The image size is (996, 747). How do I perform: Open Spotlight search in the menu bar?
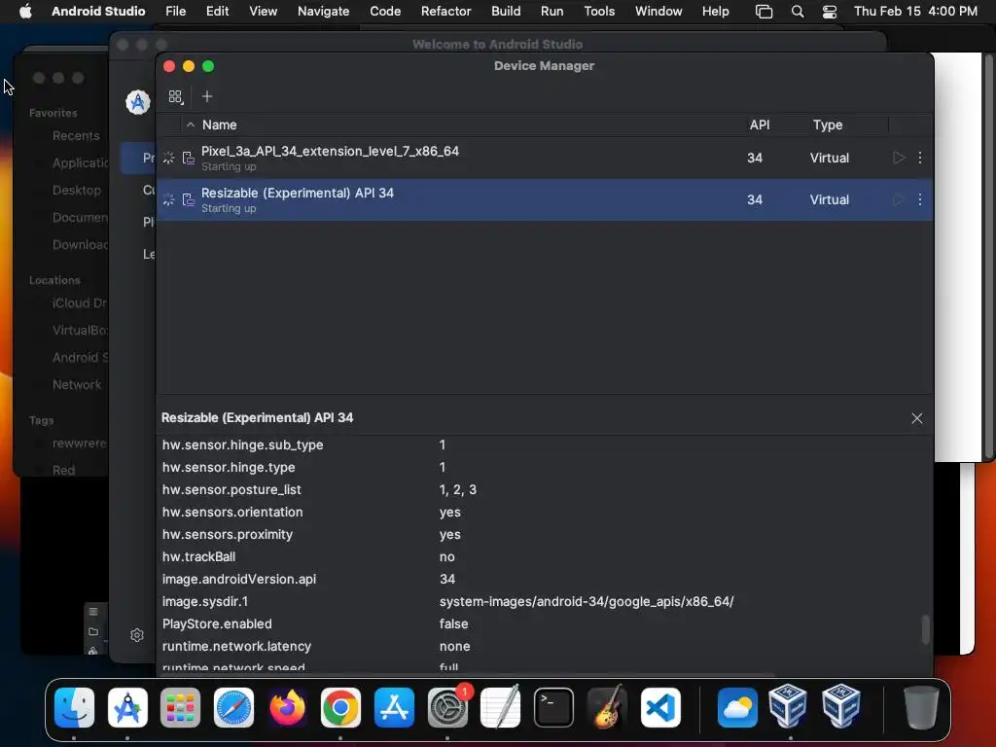[798, 12]
